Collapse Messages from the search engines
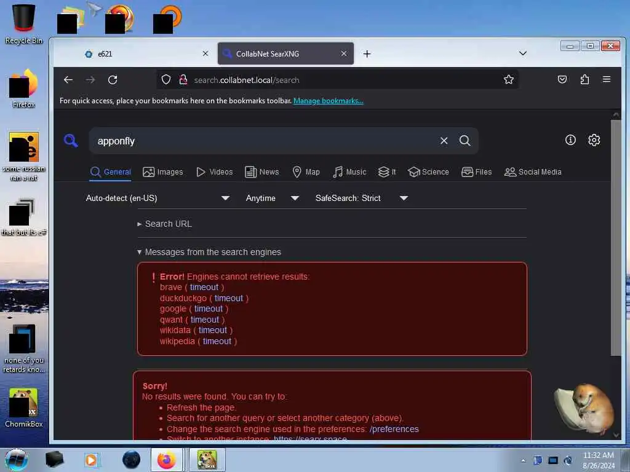630x472 pixels. point(209,252)
